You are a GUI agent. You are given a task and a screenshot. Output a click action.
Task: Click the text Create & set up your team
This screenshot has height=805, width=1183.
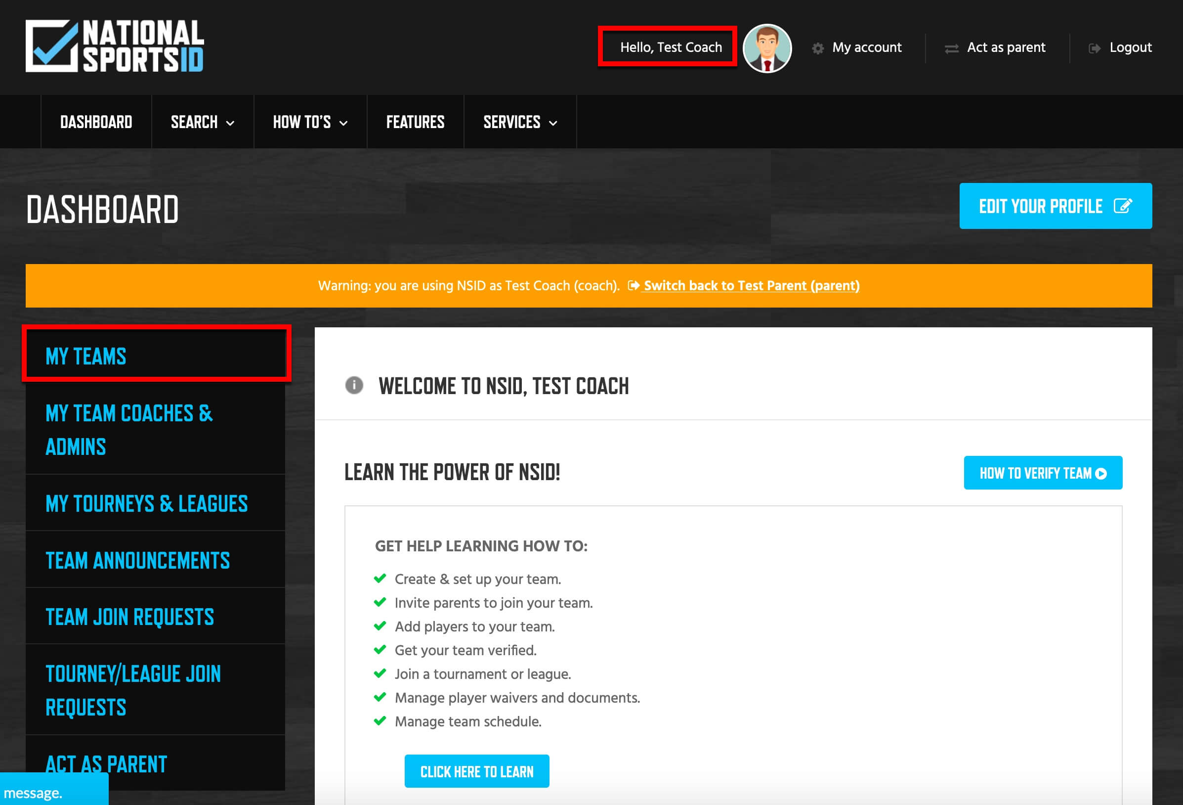pos(478,580)
